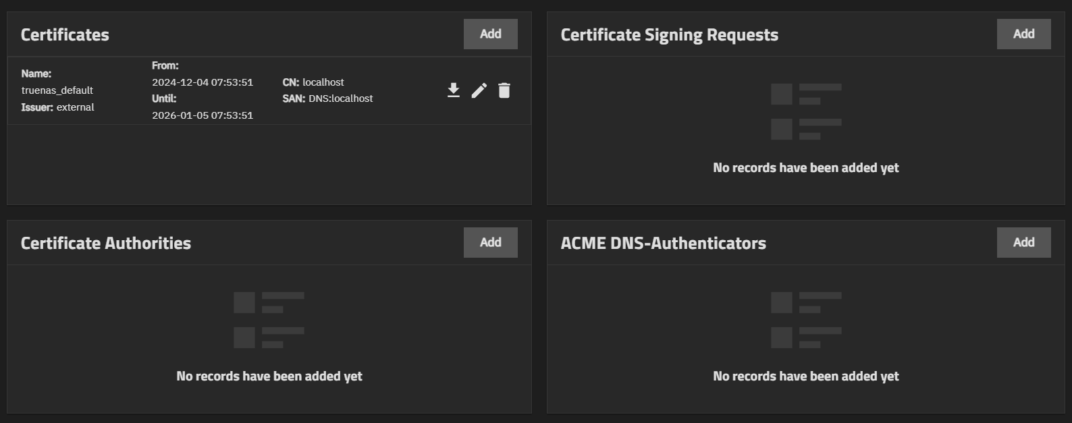
Task: Download the truenas_default certificate
Action: 454,90
